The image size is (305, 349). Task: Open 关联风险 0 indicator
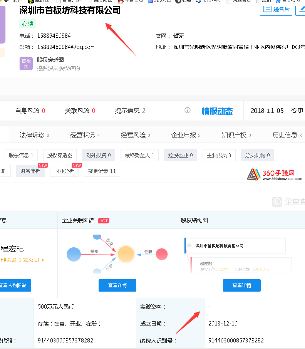click(80, 111)
